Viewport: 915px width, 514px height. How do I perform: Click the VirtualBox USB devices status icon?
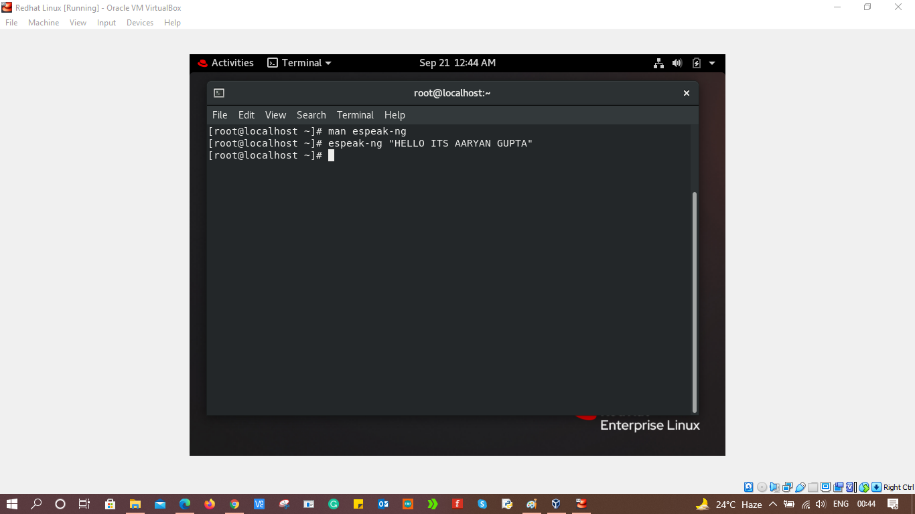[799, 487]
